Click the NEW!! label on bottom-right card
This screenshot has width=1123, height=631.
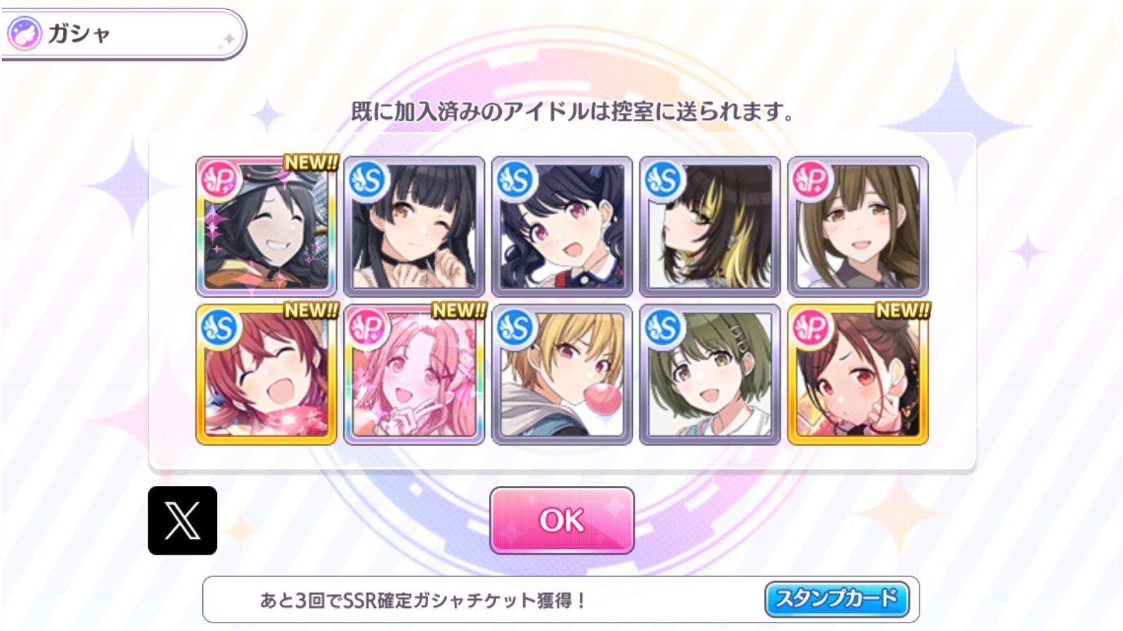pos(903,310)
